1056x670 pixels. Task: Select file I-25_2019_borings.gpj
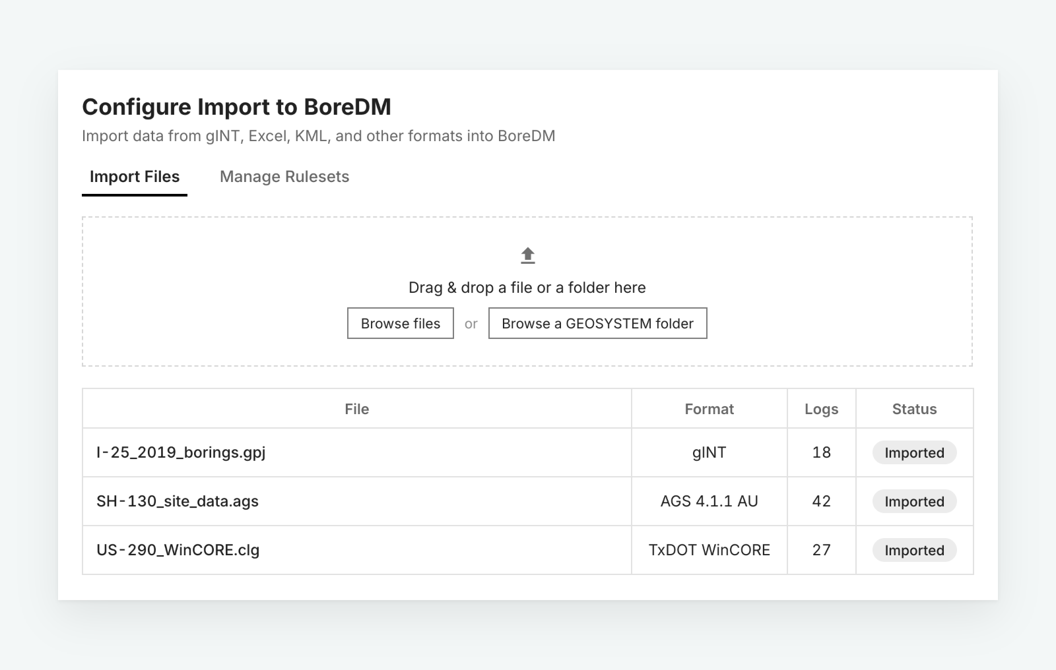[x=181, y=452]
